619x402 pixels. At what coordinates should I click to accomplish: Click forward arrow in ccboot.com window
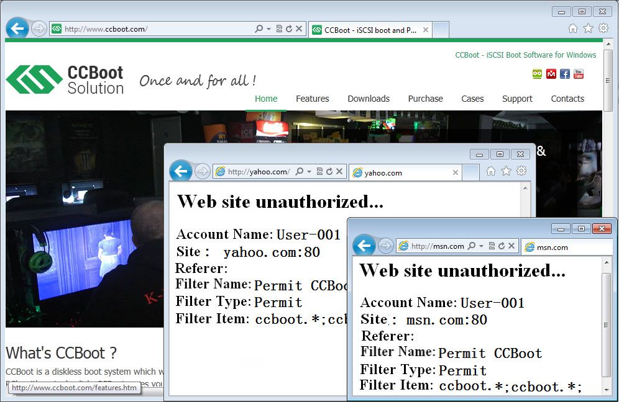coord(39,29)
